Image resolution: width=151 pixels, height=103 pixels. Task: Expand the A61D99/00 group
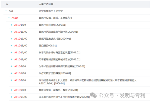(11, 97)
